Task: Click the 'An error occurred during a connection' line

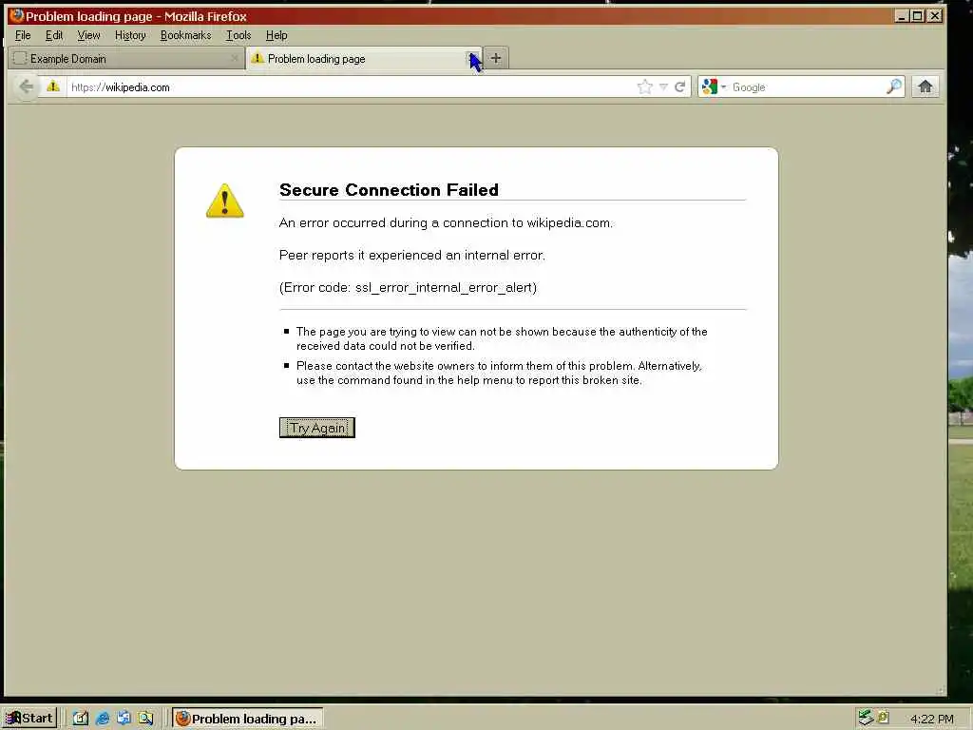Action: [446, 222]
